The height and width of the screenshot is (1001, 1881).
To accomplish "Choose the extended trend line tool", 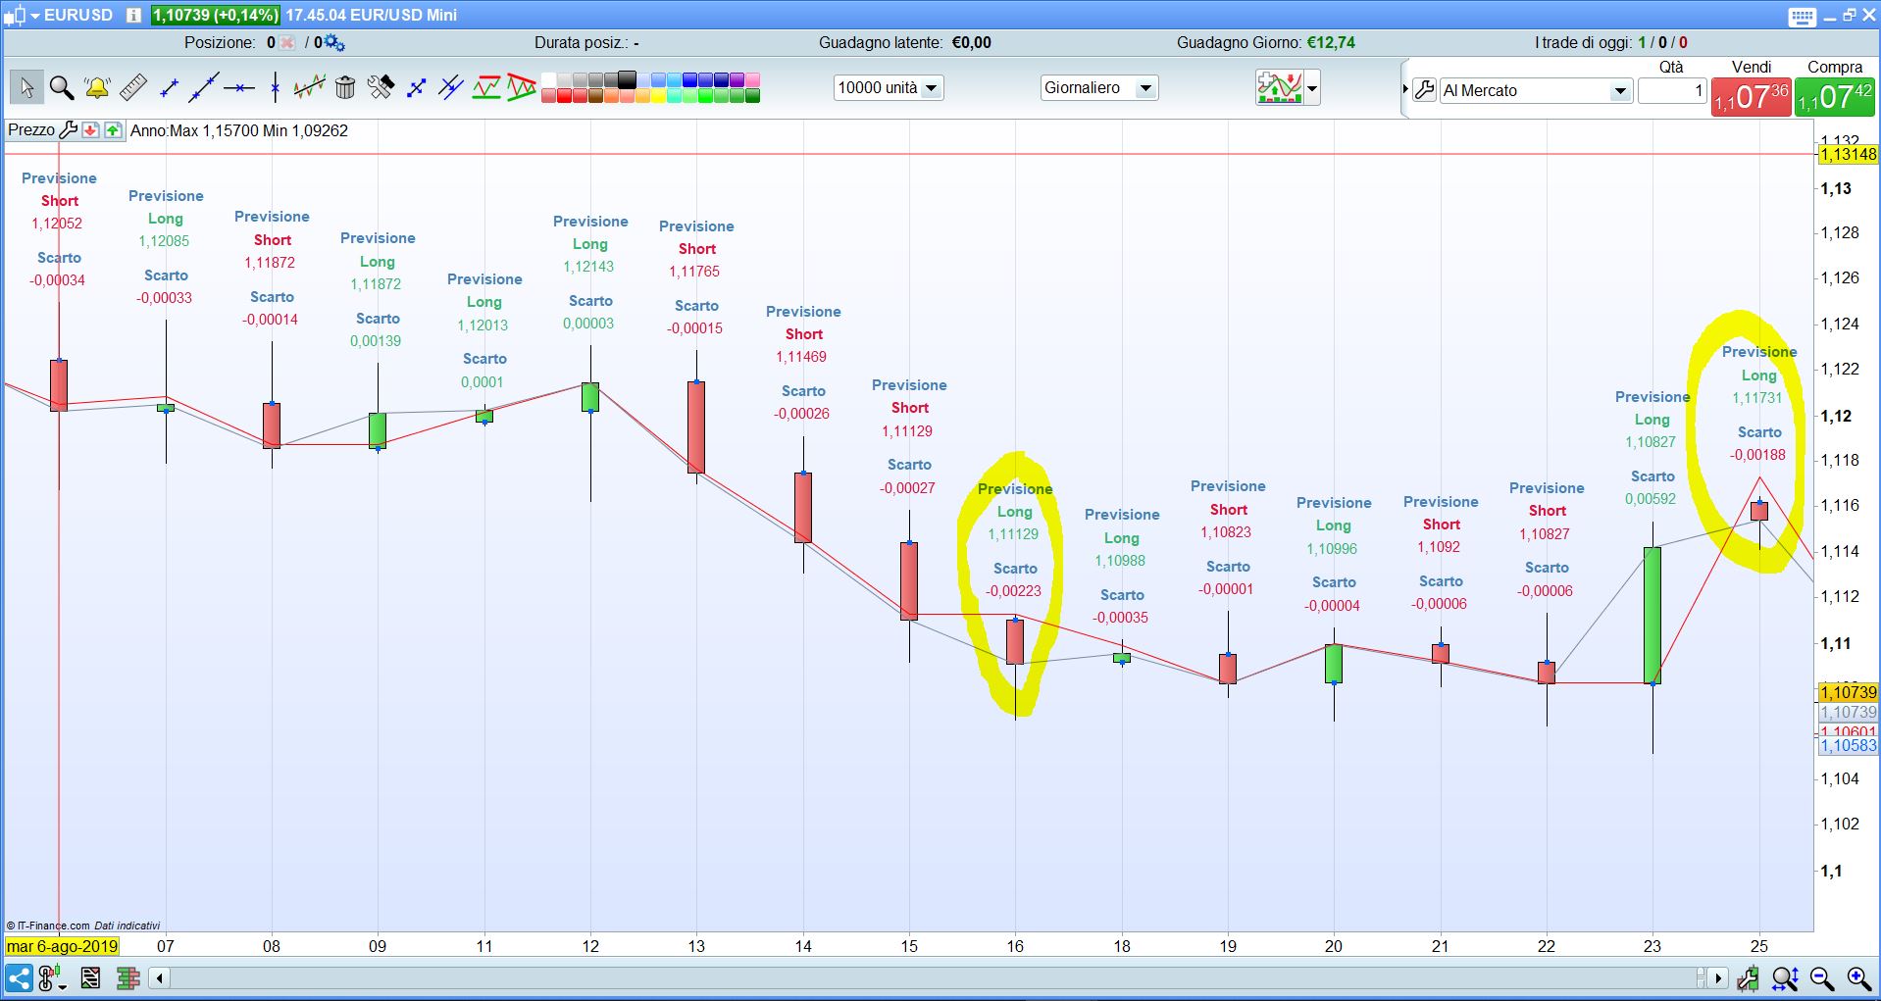I will tap(204, 88).
